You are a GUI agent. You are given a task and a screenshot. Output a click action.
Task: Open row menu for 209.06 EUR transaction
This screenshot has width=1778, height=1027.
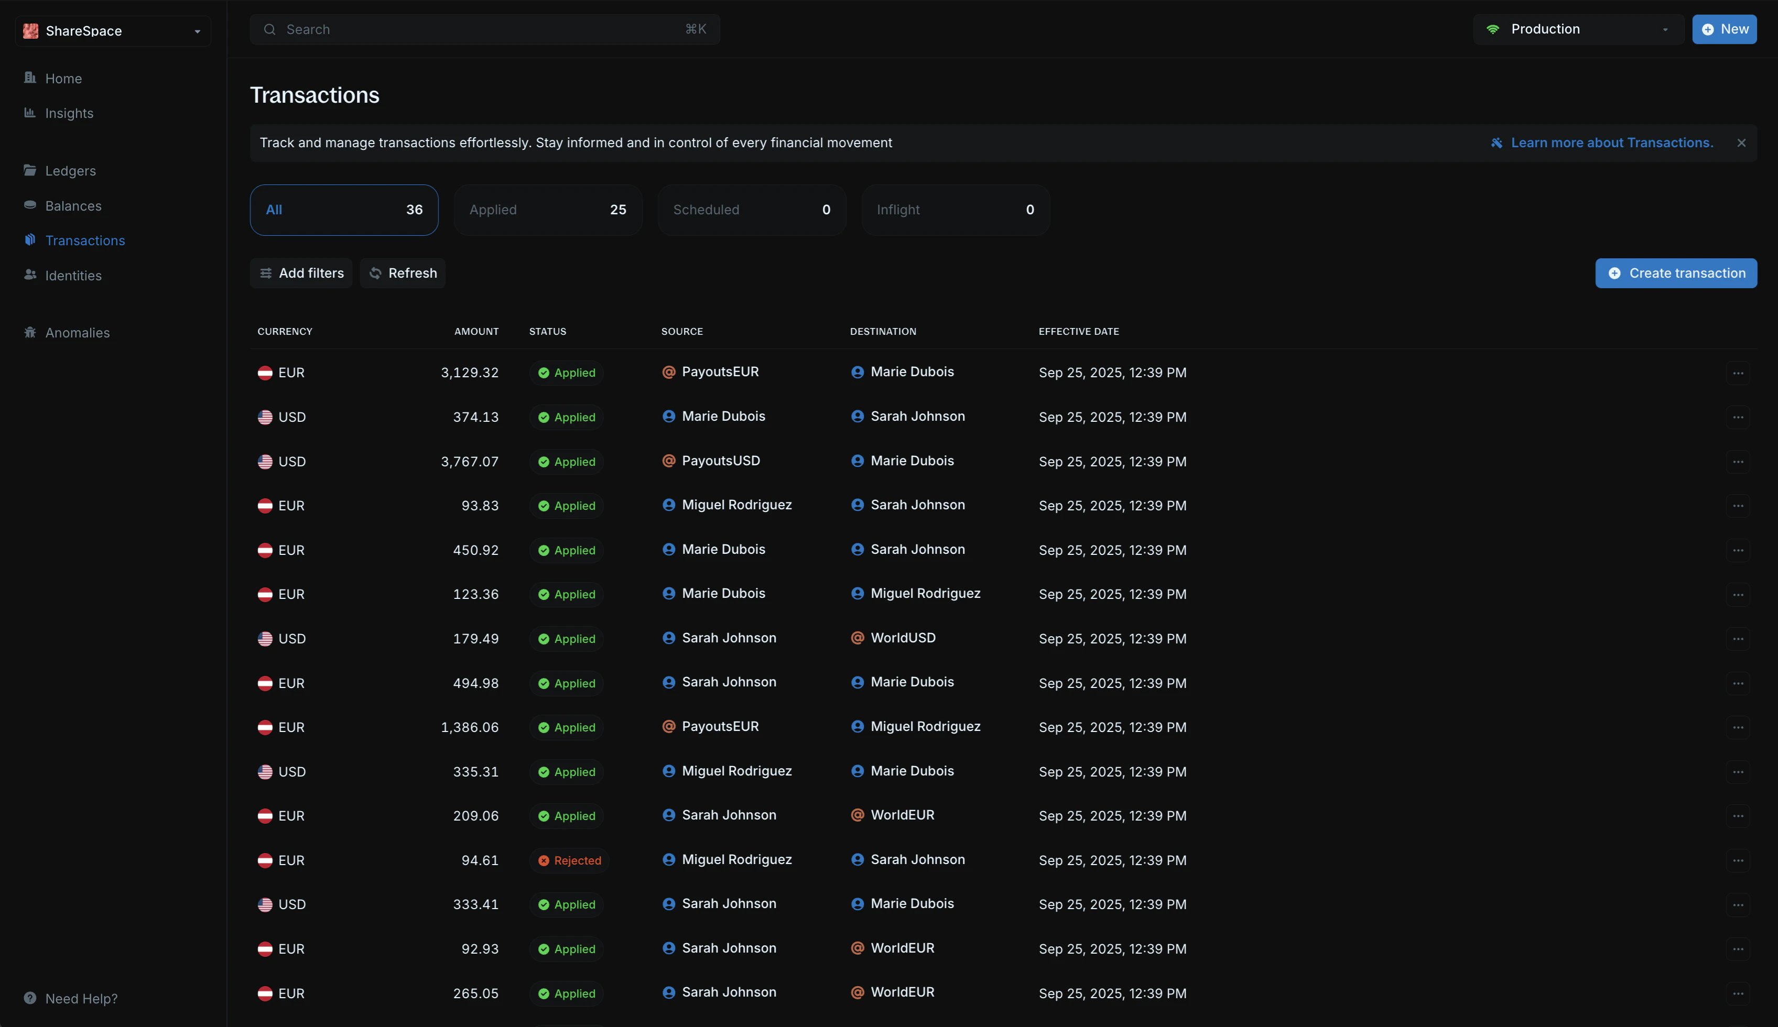click(1738, 816)
